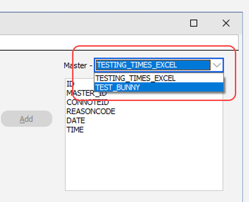Click the blue right border of the dialog window

(x=243, y=106)
